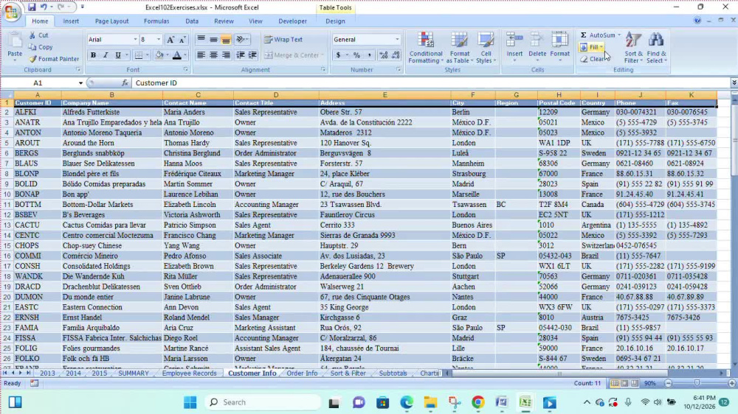Image resolution: width=738 pixels, height=414 pixels.
Task: Apply accounting dollar format
Action: click(x=338, y=55)
